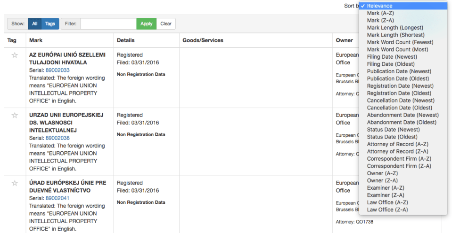Viewport: 452px width, 233px height.
Task: Open serial number 89002041 link
Action: 58,198
